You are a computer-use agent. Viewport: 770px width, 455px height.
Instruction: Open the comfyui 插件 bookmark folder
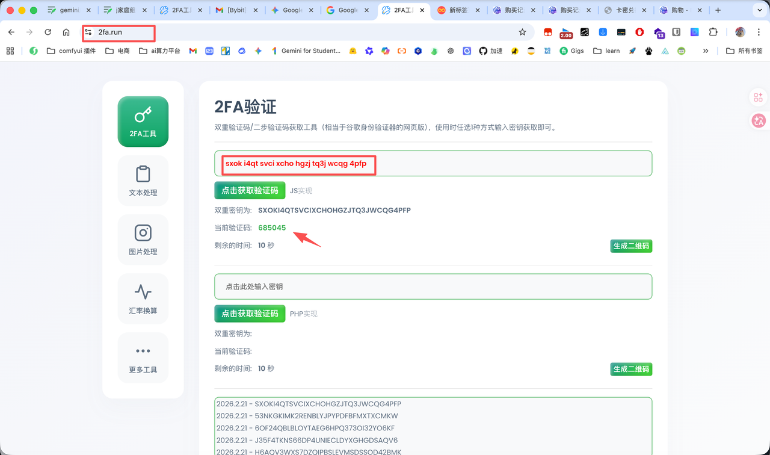(72, 51)
